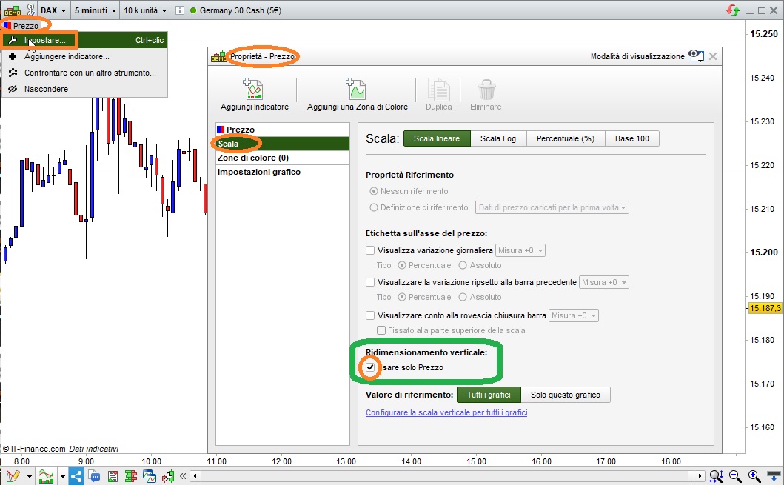Click the chain link icon beside DAX

coord(30,10)
